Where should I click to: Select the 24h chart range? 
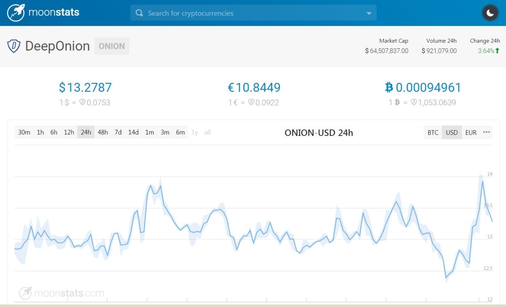tap(86, 132)
